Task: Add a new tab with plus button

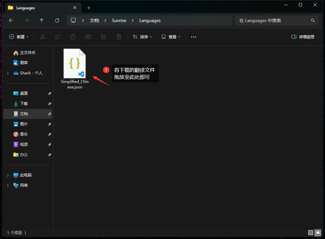Action: coord(89,8)
